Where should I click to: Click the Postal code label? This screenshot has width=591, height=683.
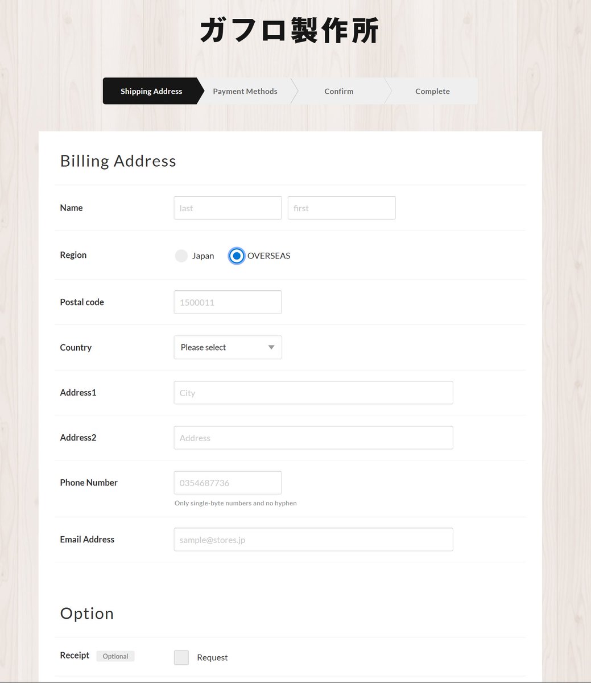click(x=82, y=302)
